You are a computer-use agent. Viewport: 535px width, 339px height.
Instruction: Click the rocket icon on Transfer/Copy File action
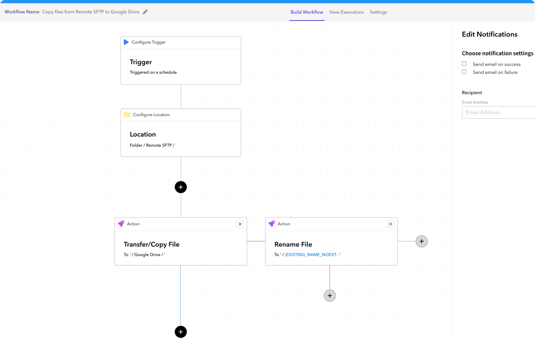coord(121,224)
